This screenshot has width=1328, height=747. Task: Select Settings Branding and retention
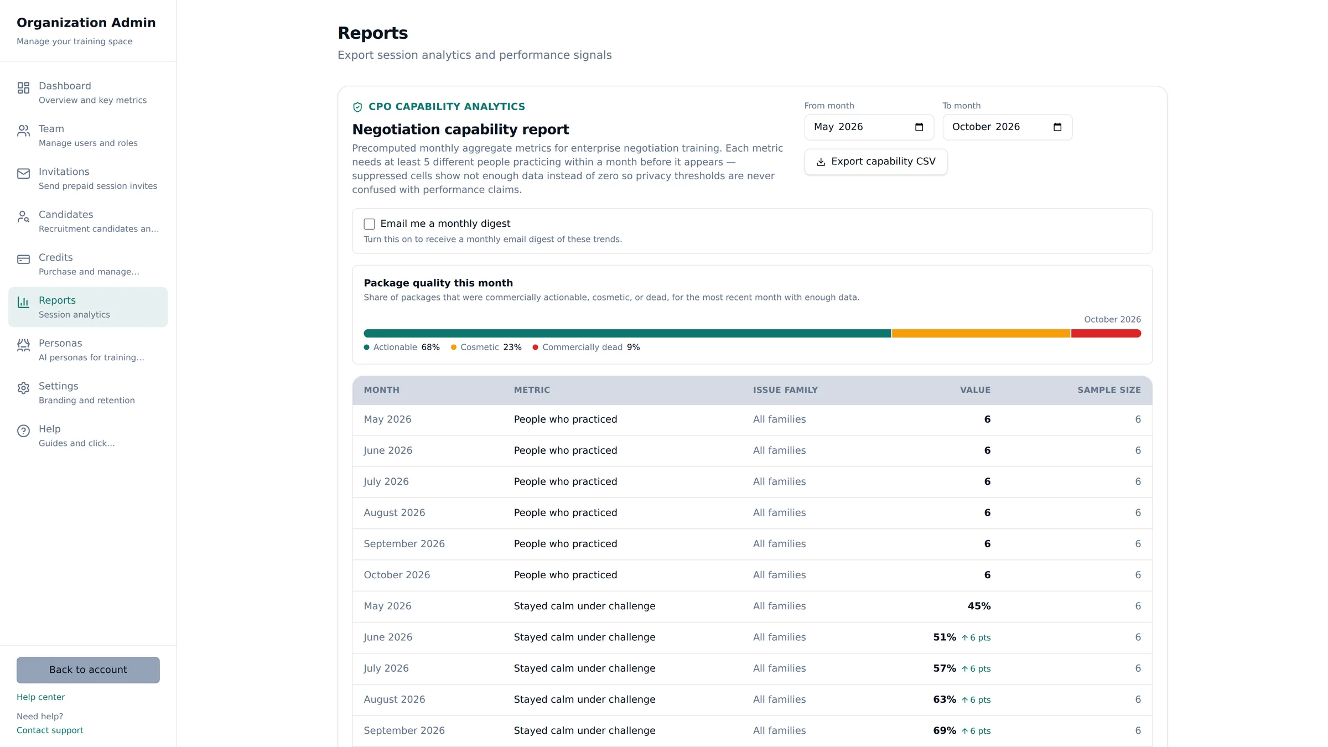point(88,393)
